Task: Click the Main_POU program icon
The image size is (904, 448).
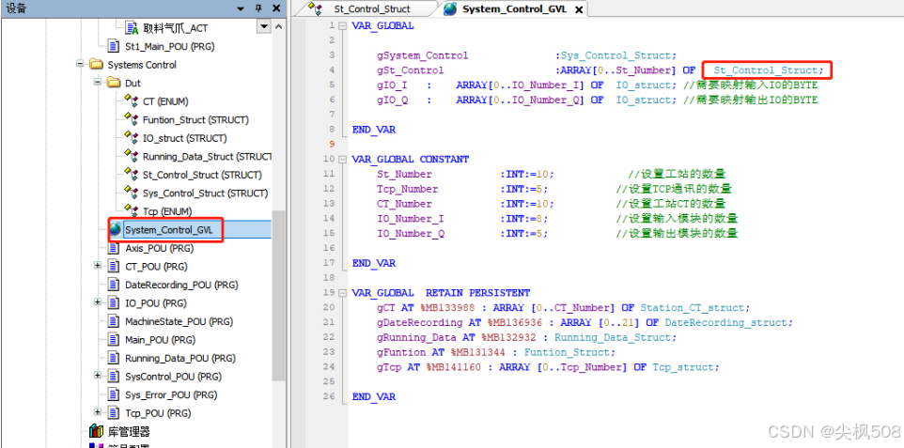Action: pos(115,340)
